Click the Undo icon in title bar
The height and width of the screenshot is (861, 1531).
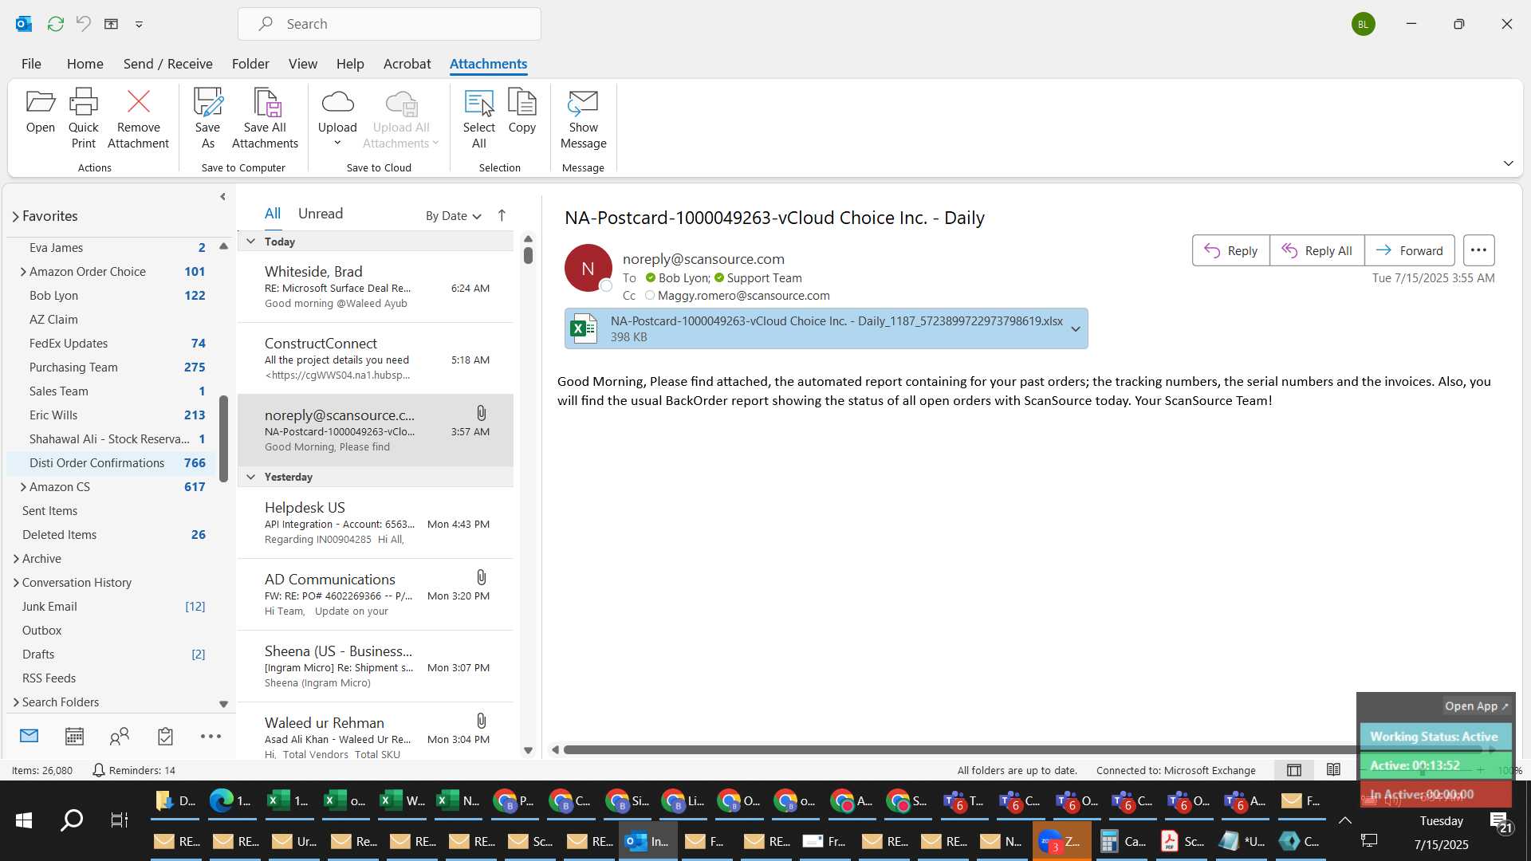pos(83,24)
